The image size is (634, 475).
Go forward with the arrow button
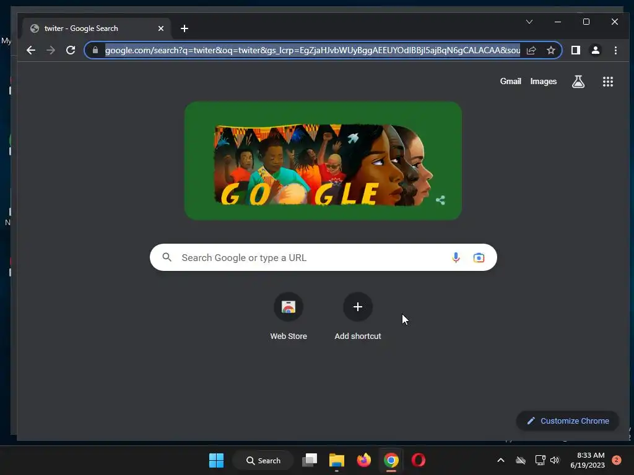coord(51,50)
